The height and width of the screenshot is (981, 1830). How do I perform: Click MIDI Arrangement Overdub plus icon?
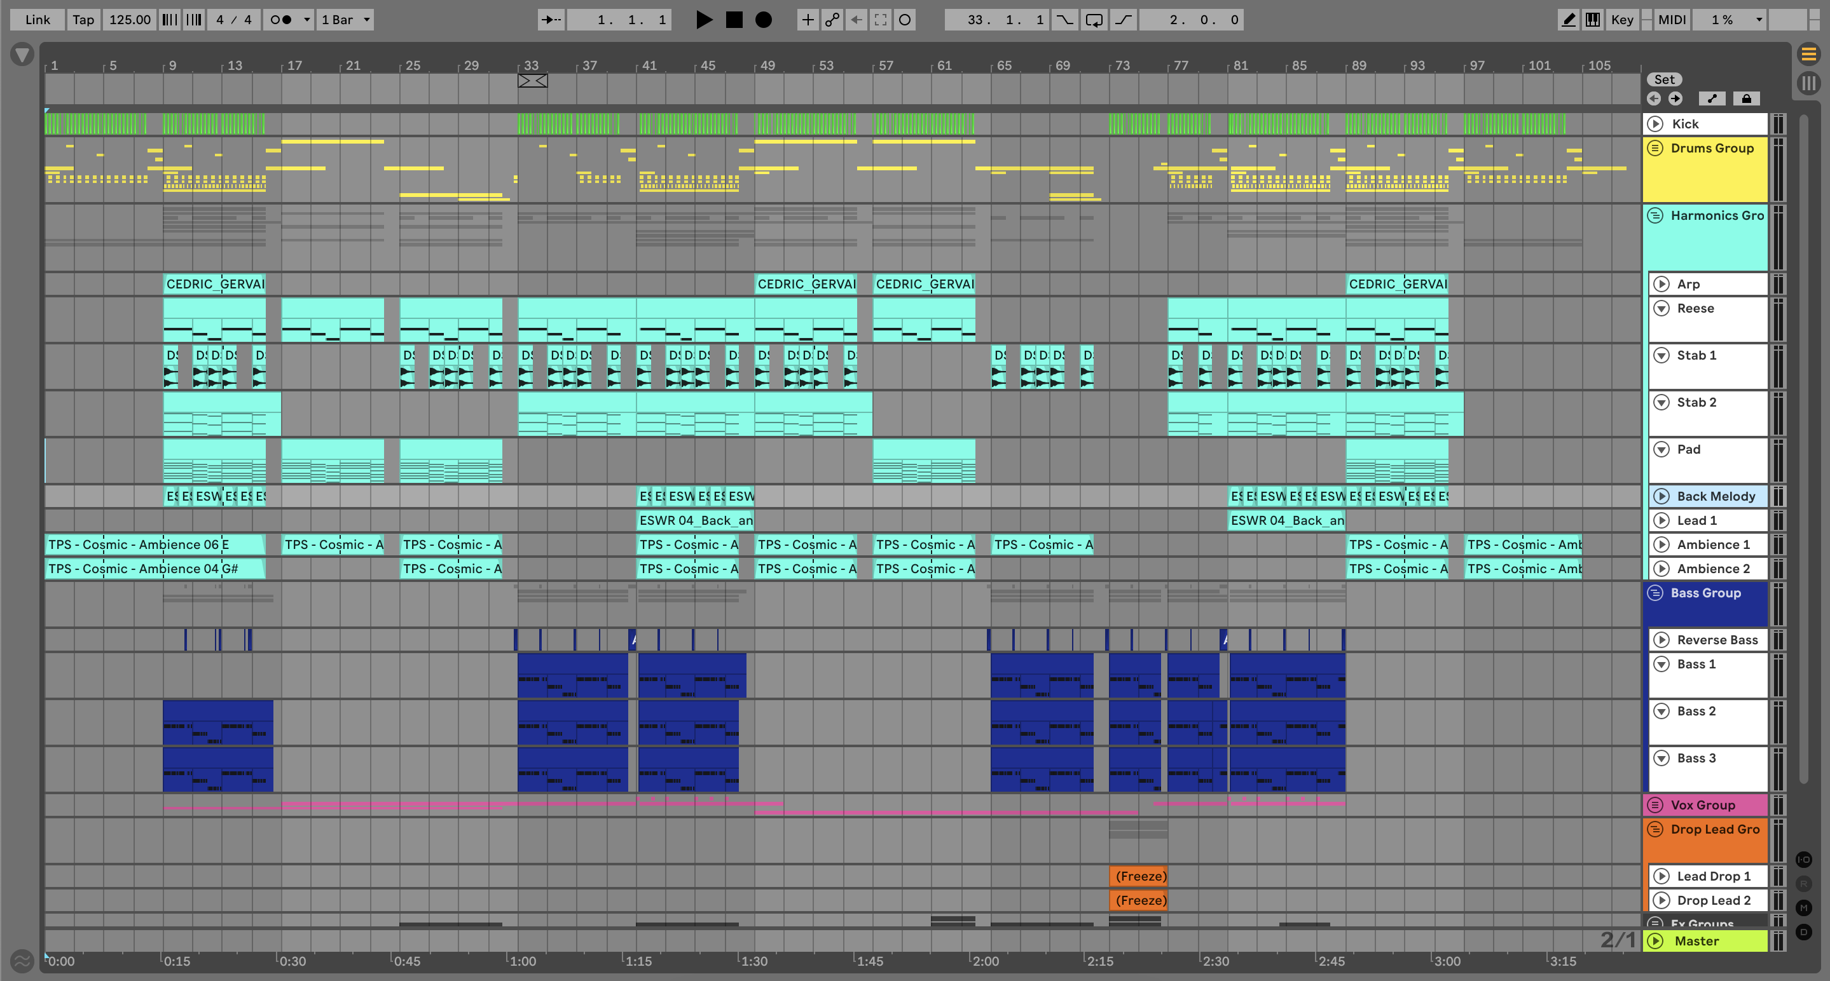click(808, 20)
